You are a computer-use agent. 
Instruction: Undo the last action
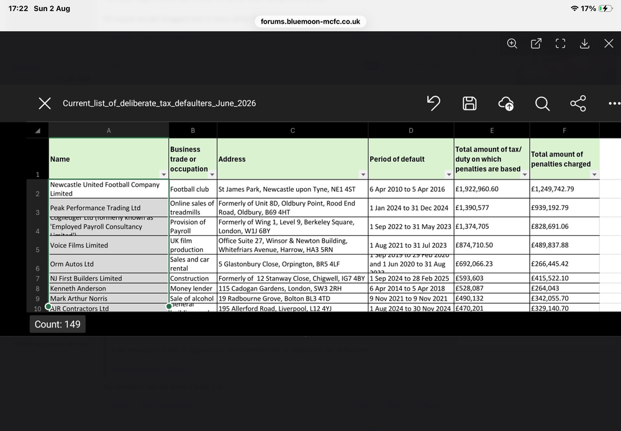(433, 103)
